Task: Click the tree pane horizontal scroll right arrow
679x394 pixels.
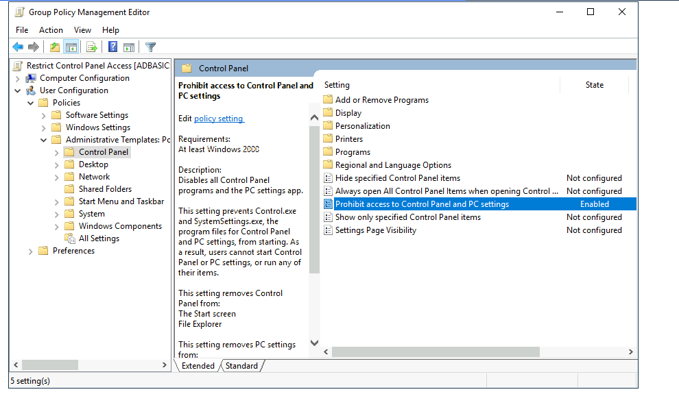Action: pos(164,365)
